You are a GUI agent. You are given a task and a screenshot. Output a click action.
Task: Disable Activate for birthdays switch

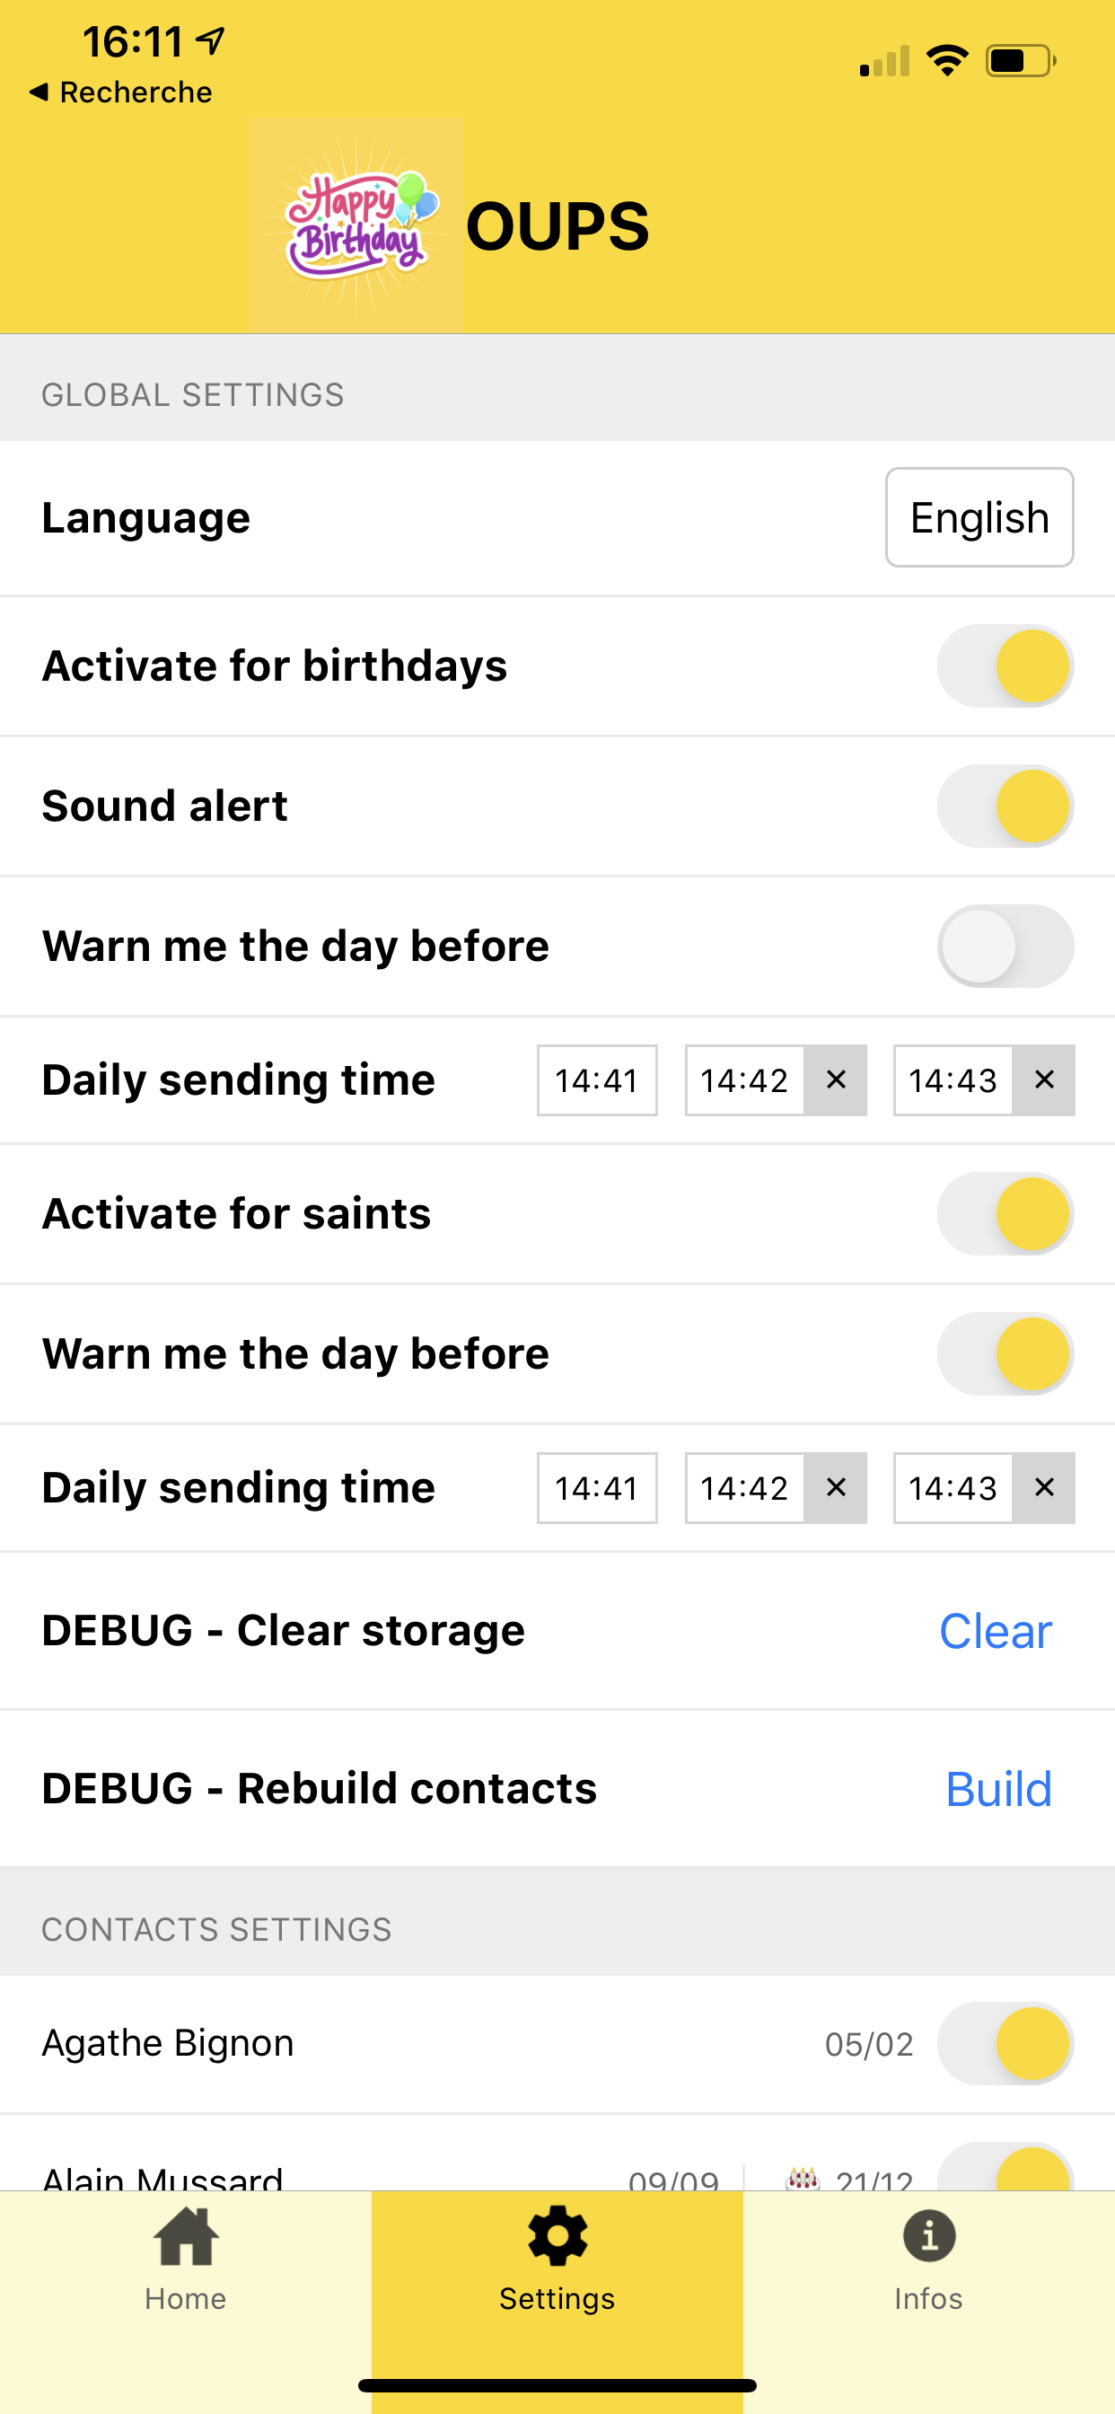(x=1005, y=666)
